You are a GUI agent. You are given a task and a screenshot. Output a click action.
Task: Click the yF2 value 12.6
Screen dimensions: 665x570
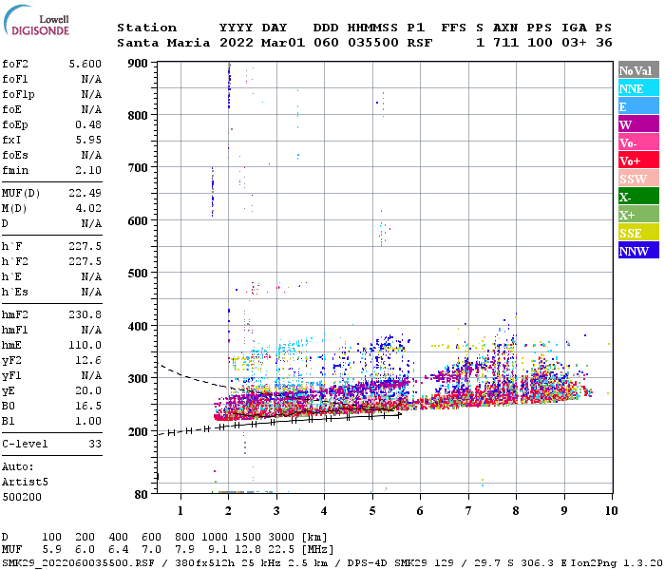(88, 360)
